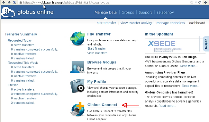Click 'XSEDE13 is July 22-25 in San Diego' headline
209x122 pixels.
171,57
